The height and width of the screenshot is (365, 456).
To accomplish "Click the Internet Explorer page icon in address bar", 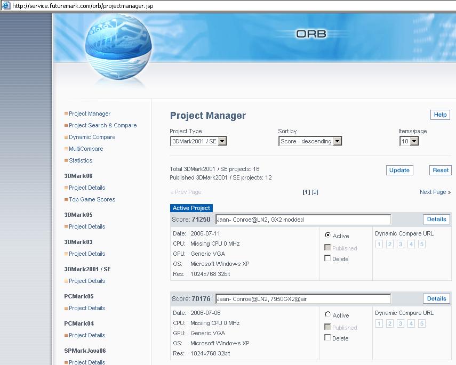I will click(x=6, y=5).
